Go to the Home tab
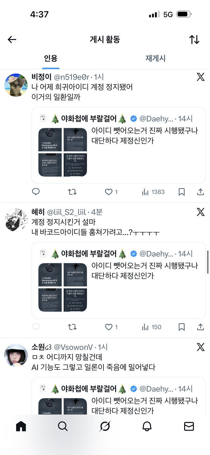 pyautogui.click(x=21, y=426)
